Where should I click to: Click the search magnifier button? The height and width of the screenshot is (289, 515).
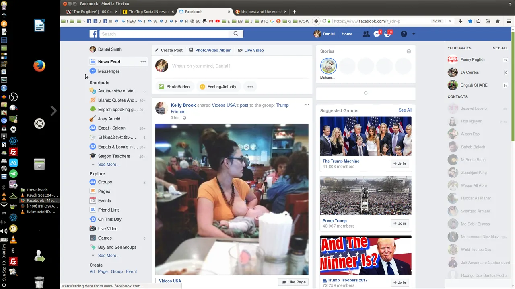pyautogui.click(x=236, y=34)
